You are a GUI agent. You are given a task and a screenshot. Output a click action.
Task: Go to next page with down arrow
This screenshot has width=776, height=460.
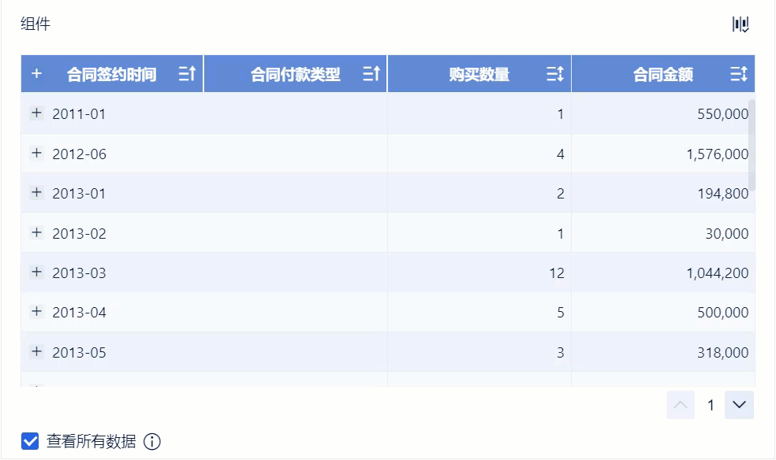[739, 405]
